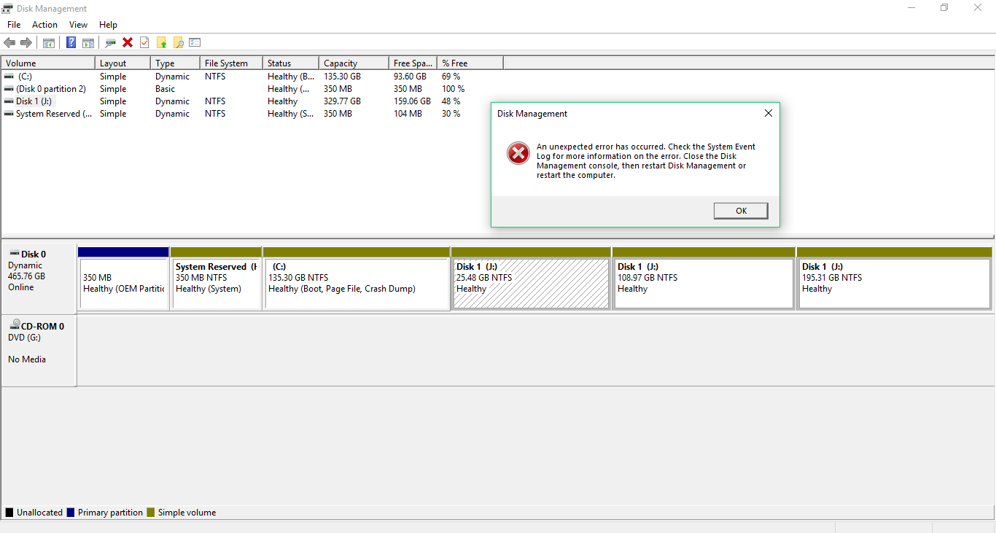Click the Simple volume legend color swatch
This screenshot has height=533, width=996.
point(151,513)
